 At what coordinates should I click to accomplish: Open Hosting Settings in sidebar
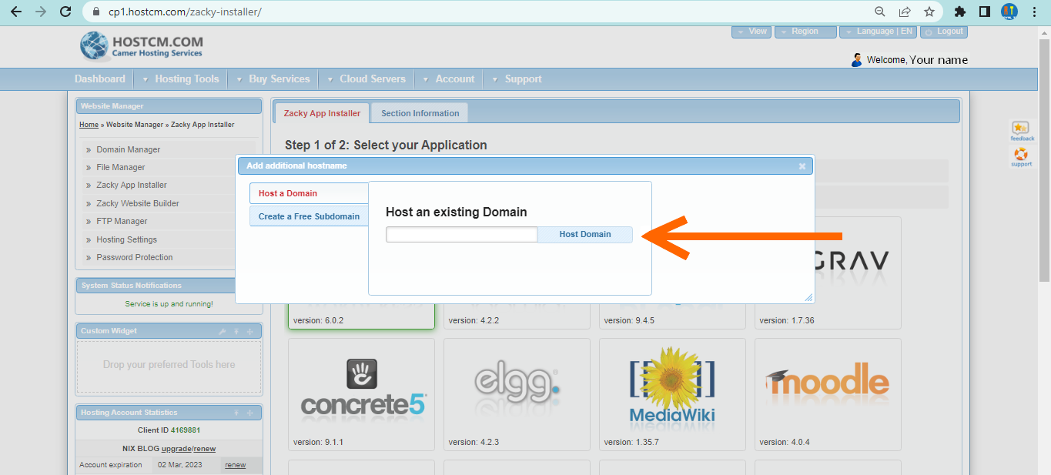coord(126,239)
